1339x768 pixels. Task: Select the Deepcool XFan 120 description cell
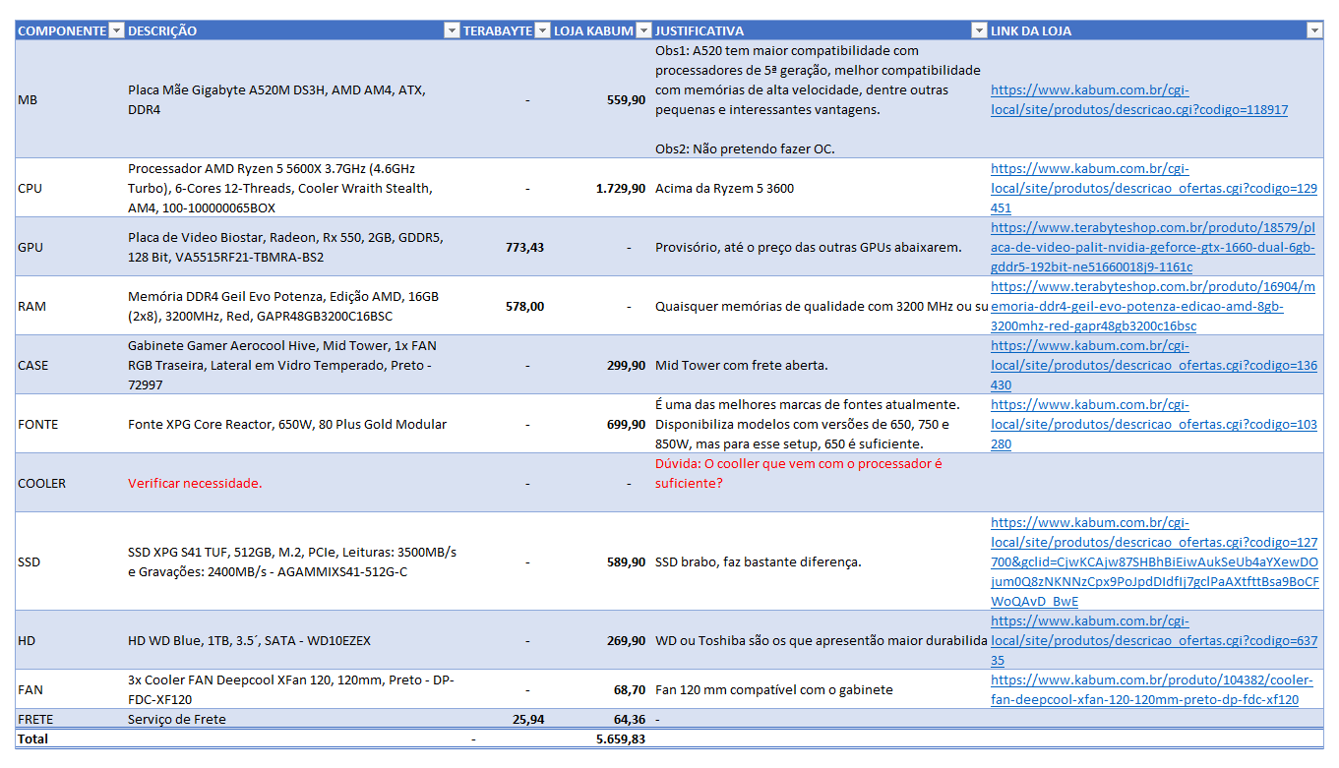(293, 689)
